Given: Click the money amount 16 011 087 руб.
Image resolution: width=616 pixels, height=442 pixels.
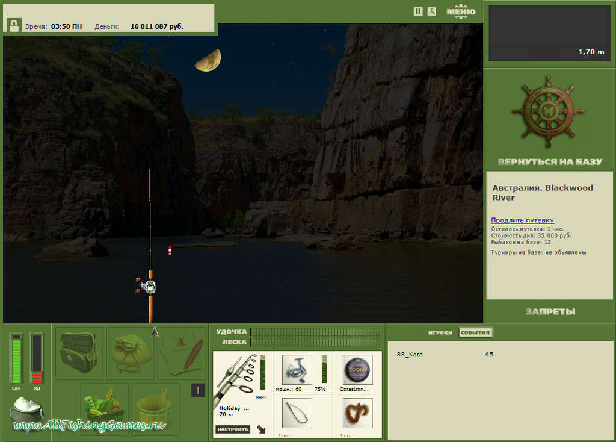Looking at the screenshot, I should pyautogui.click(x=157, y=26).
